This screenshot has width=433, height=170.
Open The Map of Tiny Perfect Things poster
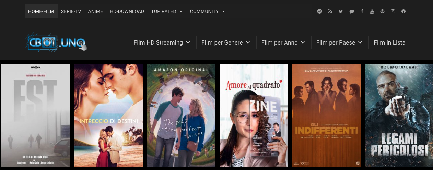click(181, 115)
